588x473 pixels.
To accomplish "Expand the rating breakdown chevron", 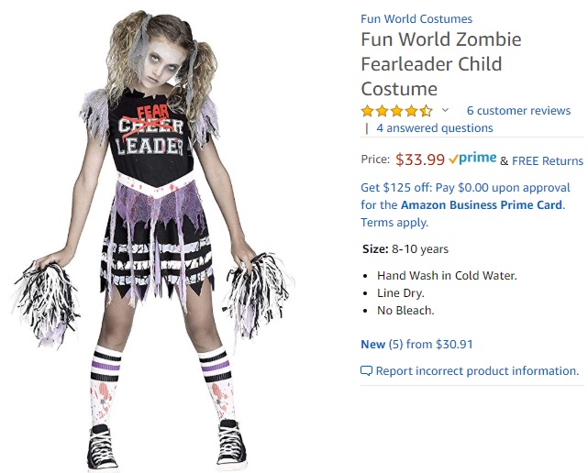I will 445,110.
